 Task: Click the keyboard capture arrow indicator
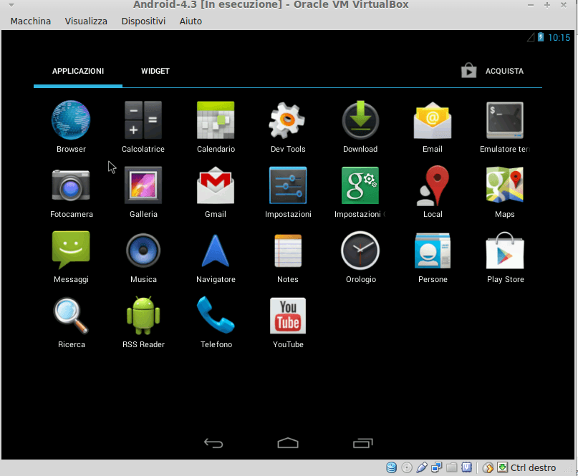502,467
